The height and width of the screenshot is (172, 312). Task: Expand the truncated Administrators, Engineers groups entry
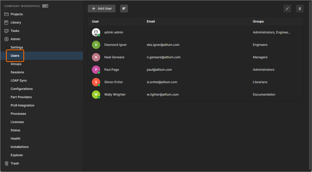pos(272,32)
